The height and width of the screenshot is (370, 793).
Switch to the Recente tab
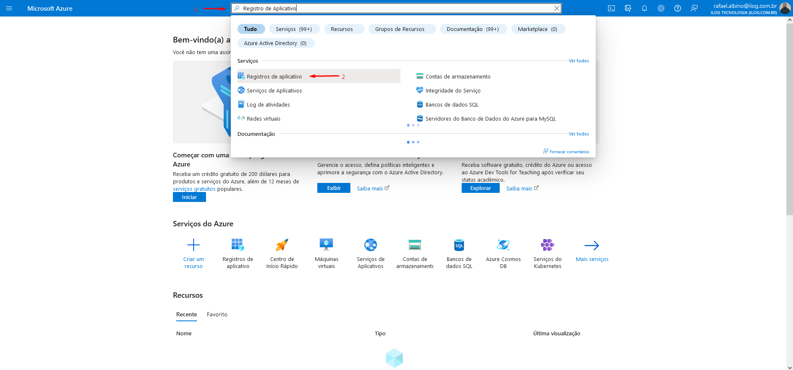click(x=187, y=314)
